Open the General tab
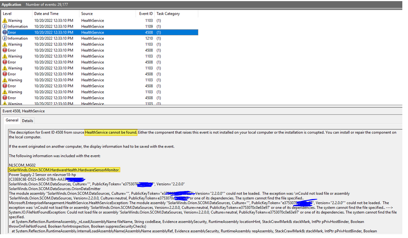This screenshot has width=408, height=238. tap(12, 120)
